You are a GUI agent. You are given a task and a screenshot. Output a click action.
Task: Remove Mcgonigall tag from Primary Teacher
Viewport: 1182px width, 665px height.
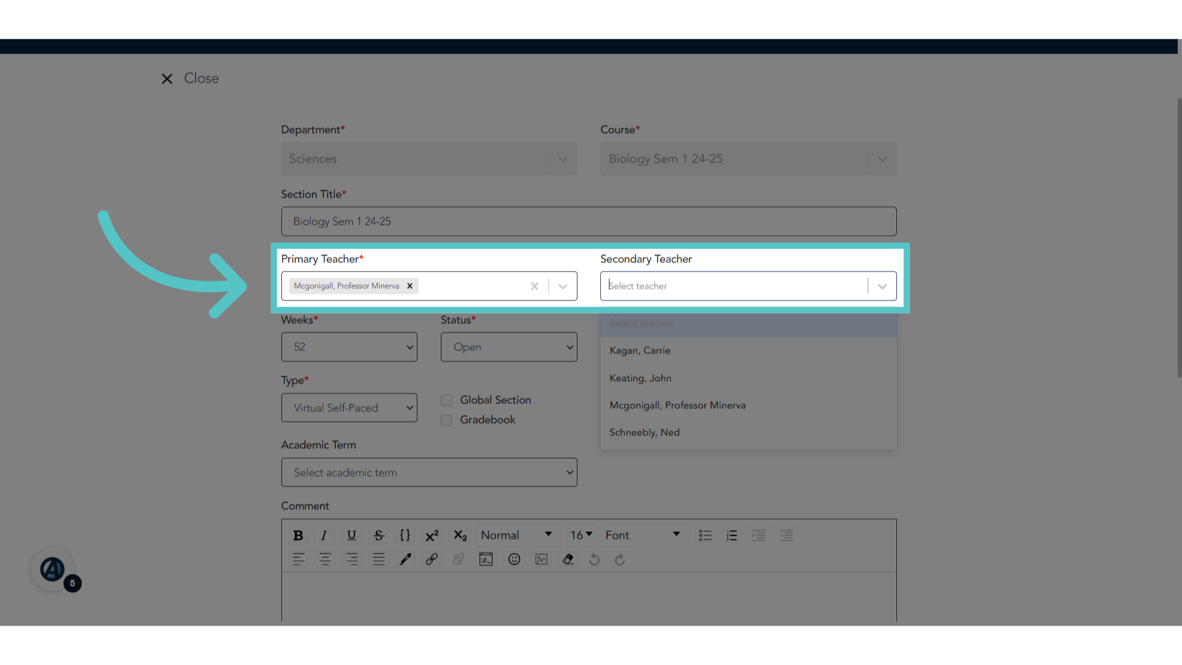tap(409, 286)
